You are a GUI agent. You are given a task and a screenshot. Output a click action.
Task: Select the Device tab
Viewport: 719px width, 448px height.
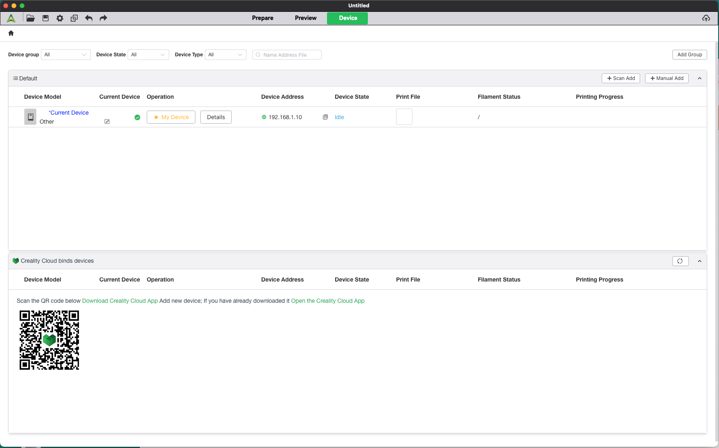tap(347, 18)
